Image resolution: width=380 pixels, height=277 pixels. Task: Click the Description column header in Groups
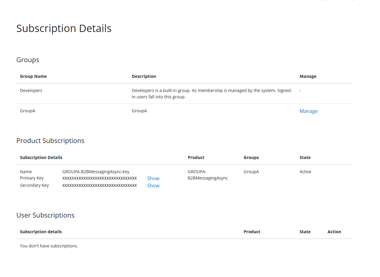pos(144,76)
